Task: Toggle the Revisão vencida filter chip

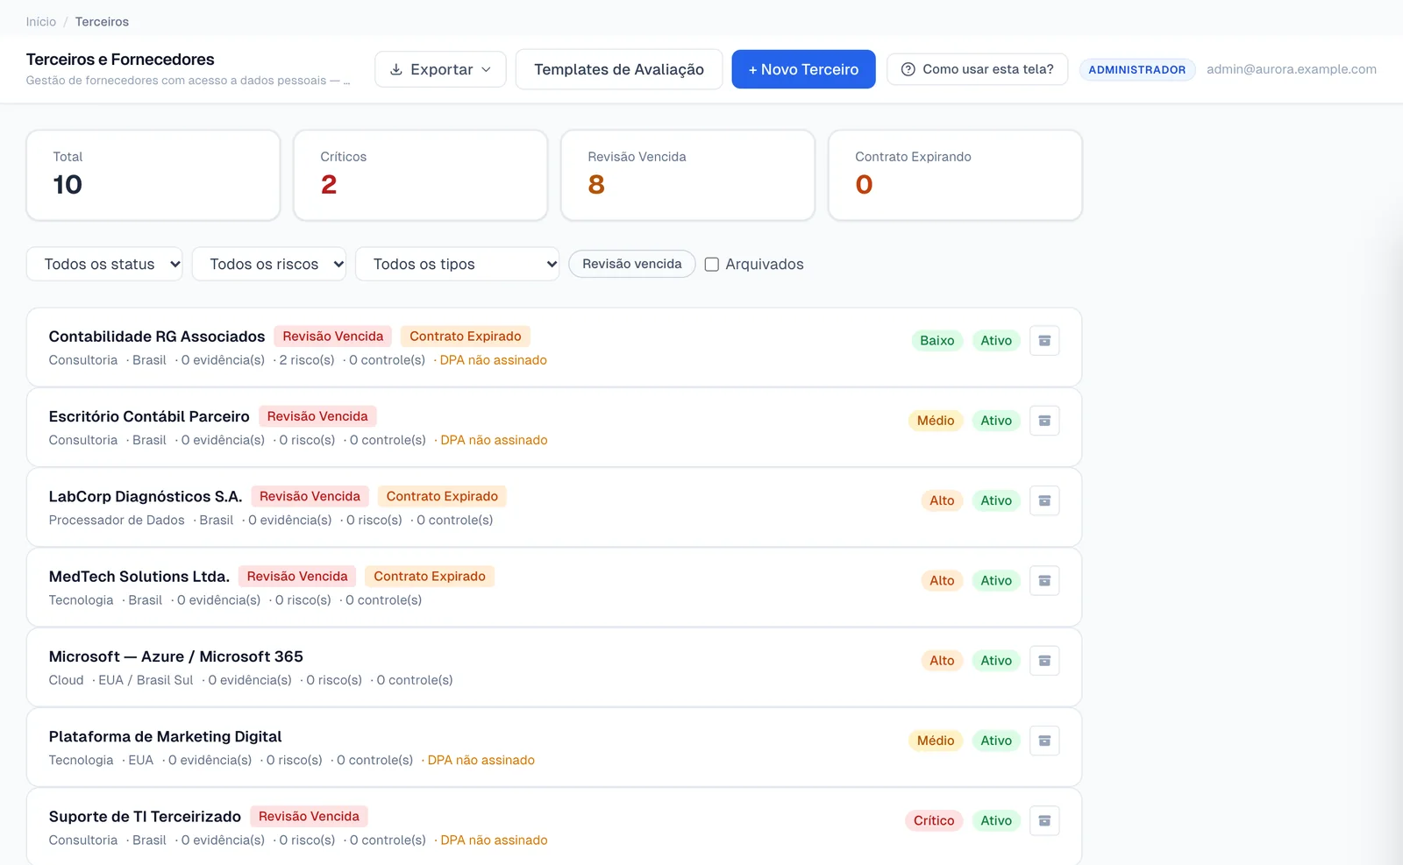Action: click(x=631, y=264)
